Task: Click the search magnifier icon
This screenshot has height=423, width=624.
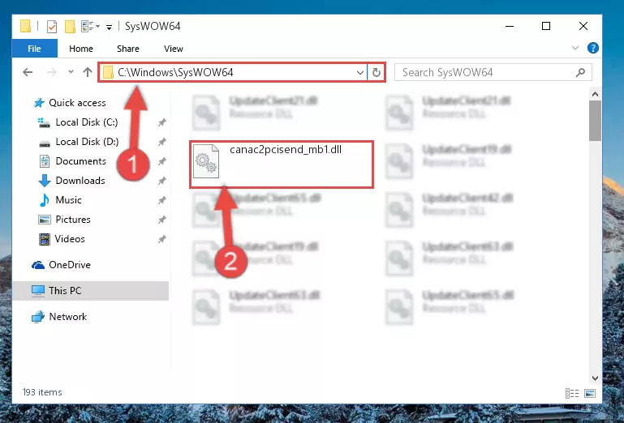Action: pyautogui.click(x=581, y=72)
